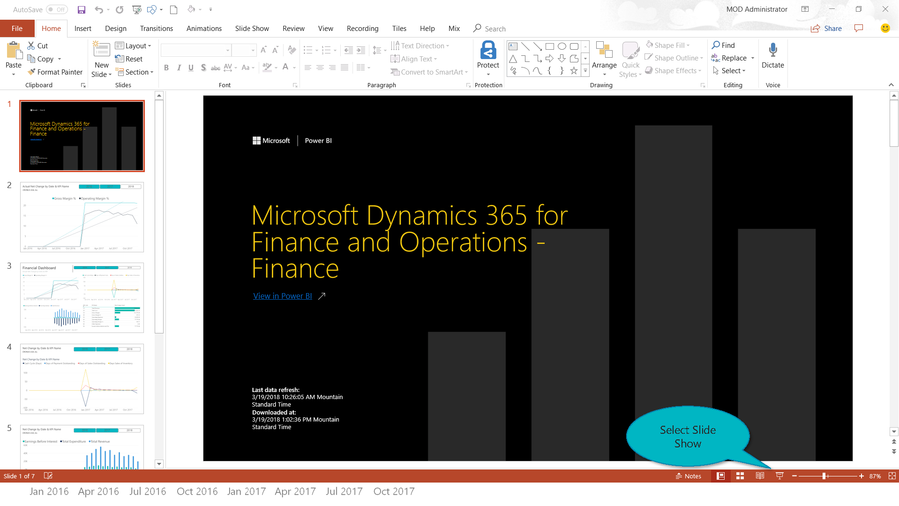
Task: Open Reading View from status bar
Action: click(760, 476)
